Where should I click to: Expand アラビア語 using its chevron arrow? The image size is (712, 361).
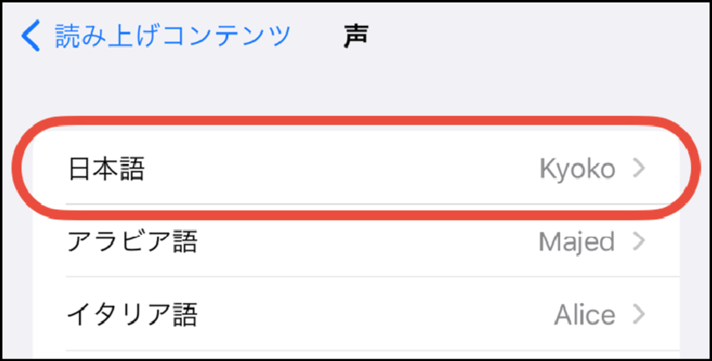click(x=637, y=242)
